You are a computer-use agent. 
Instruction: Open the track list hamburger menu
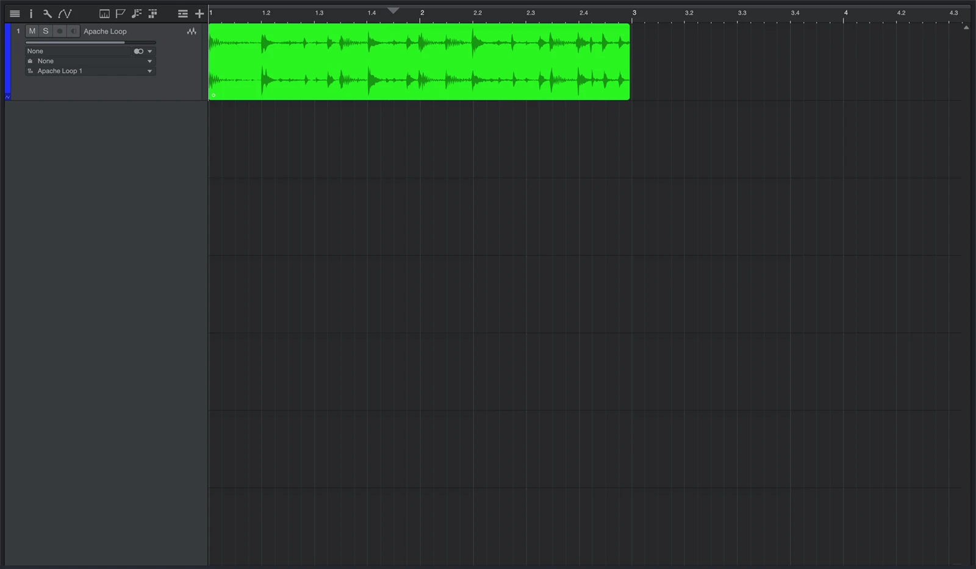(x=15, y=13)
